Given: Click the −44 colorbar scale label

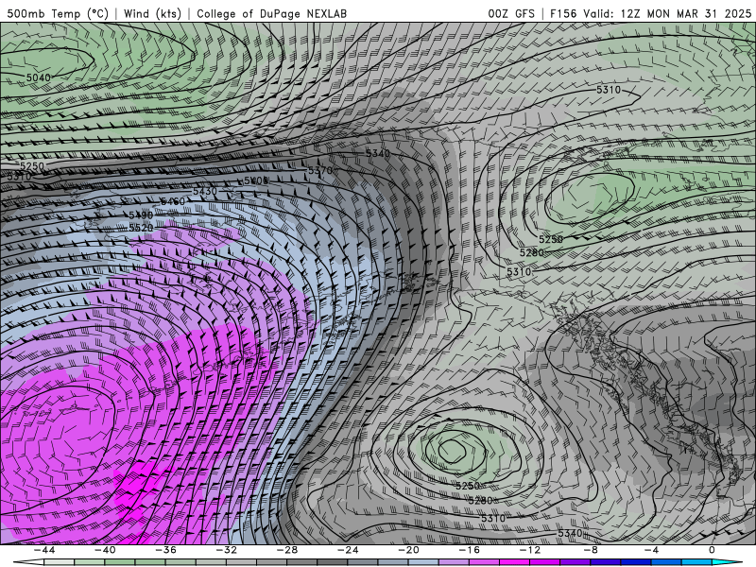Looking at the screenshot, I should coord(43,550).
